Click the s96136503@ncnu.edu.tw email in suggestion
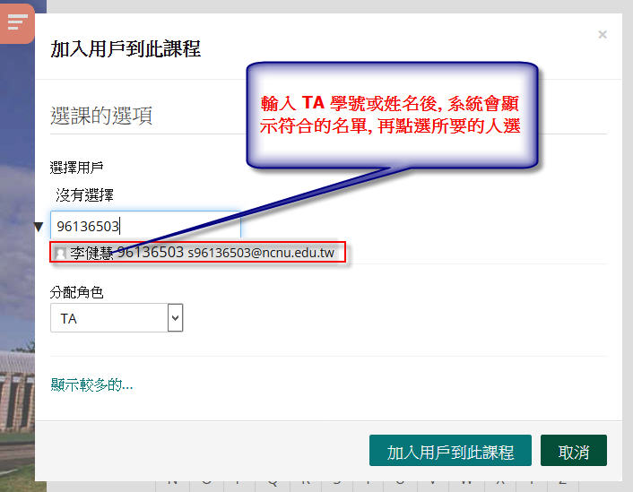633x492 pixels. pos(261,254)
